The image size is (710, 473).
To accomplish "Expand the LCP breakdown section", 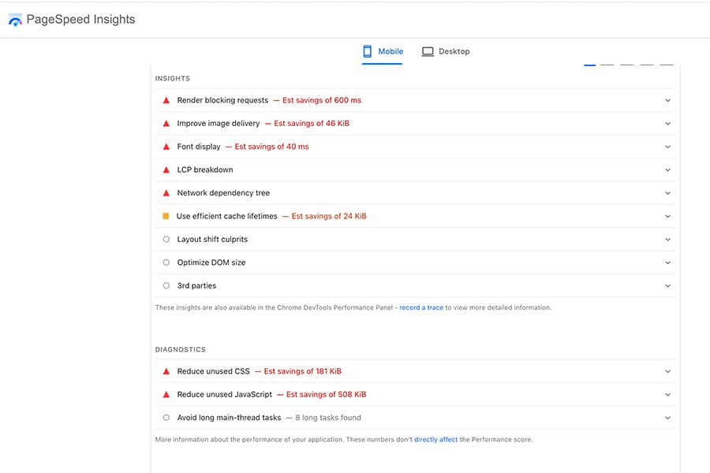I will 667,169.
